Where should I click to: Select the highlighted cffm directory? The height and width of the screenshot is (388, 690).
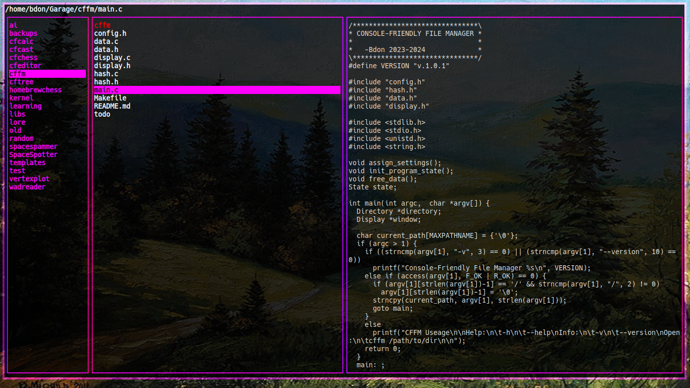point(18,74)
